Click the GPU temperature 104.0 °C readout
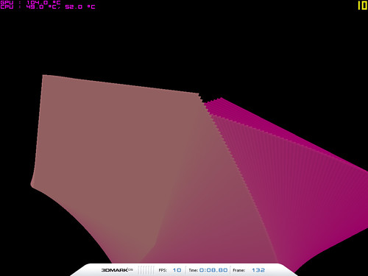Image resolution: width=368 pixels, height=276 pixels. [30, 2]
